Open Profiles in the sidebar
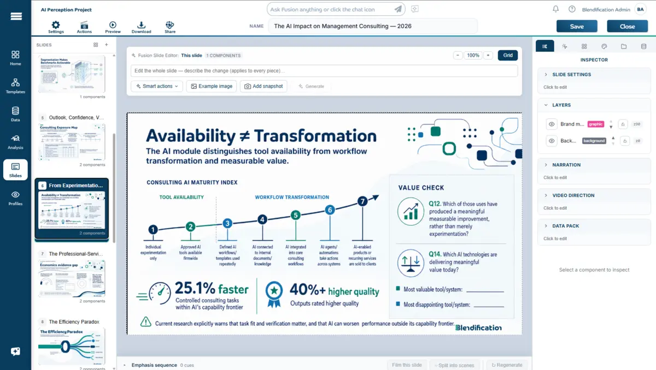Image resolution: width=656 pixels, height=370 pixels. [15, 198]
